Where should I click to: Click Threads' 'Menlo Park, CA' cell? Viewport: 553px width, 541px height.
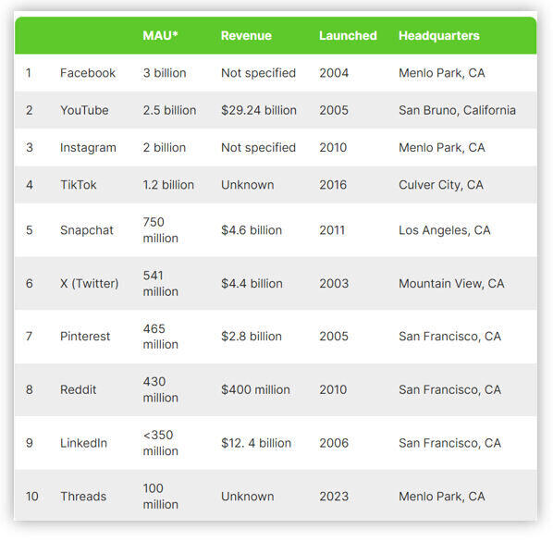[441, 497]
